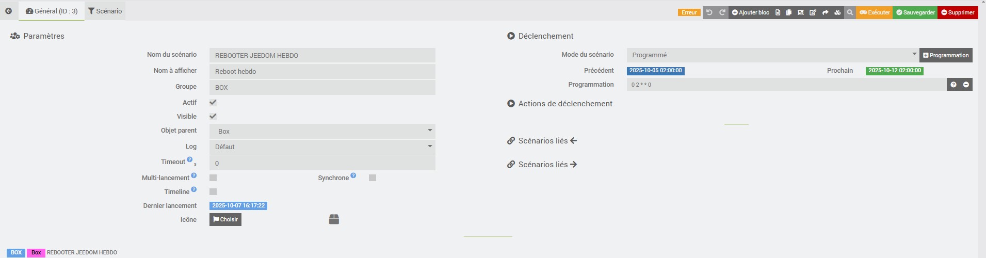The height and width of the screenshot is (258, 986).
Task: Toggle the Actif checkbox
Action: click(213, 102)
